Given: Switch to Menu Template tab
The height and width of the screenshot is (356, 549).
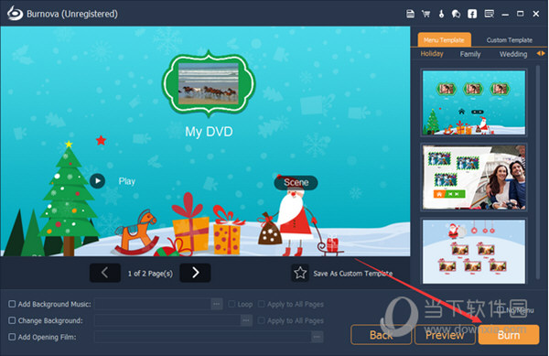Looking at the screenshot, I should 444,40.
